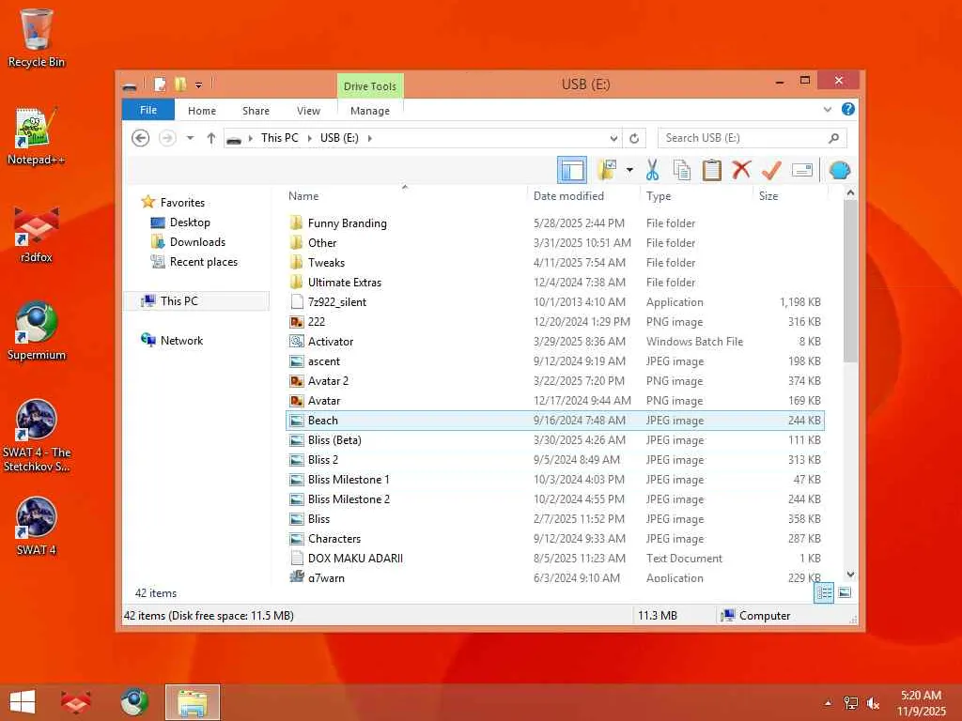Open the address bar history dropdown
The image size is (962, 721).
pyautogui.click(x=613, y=139)
